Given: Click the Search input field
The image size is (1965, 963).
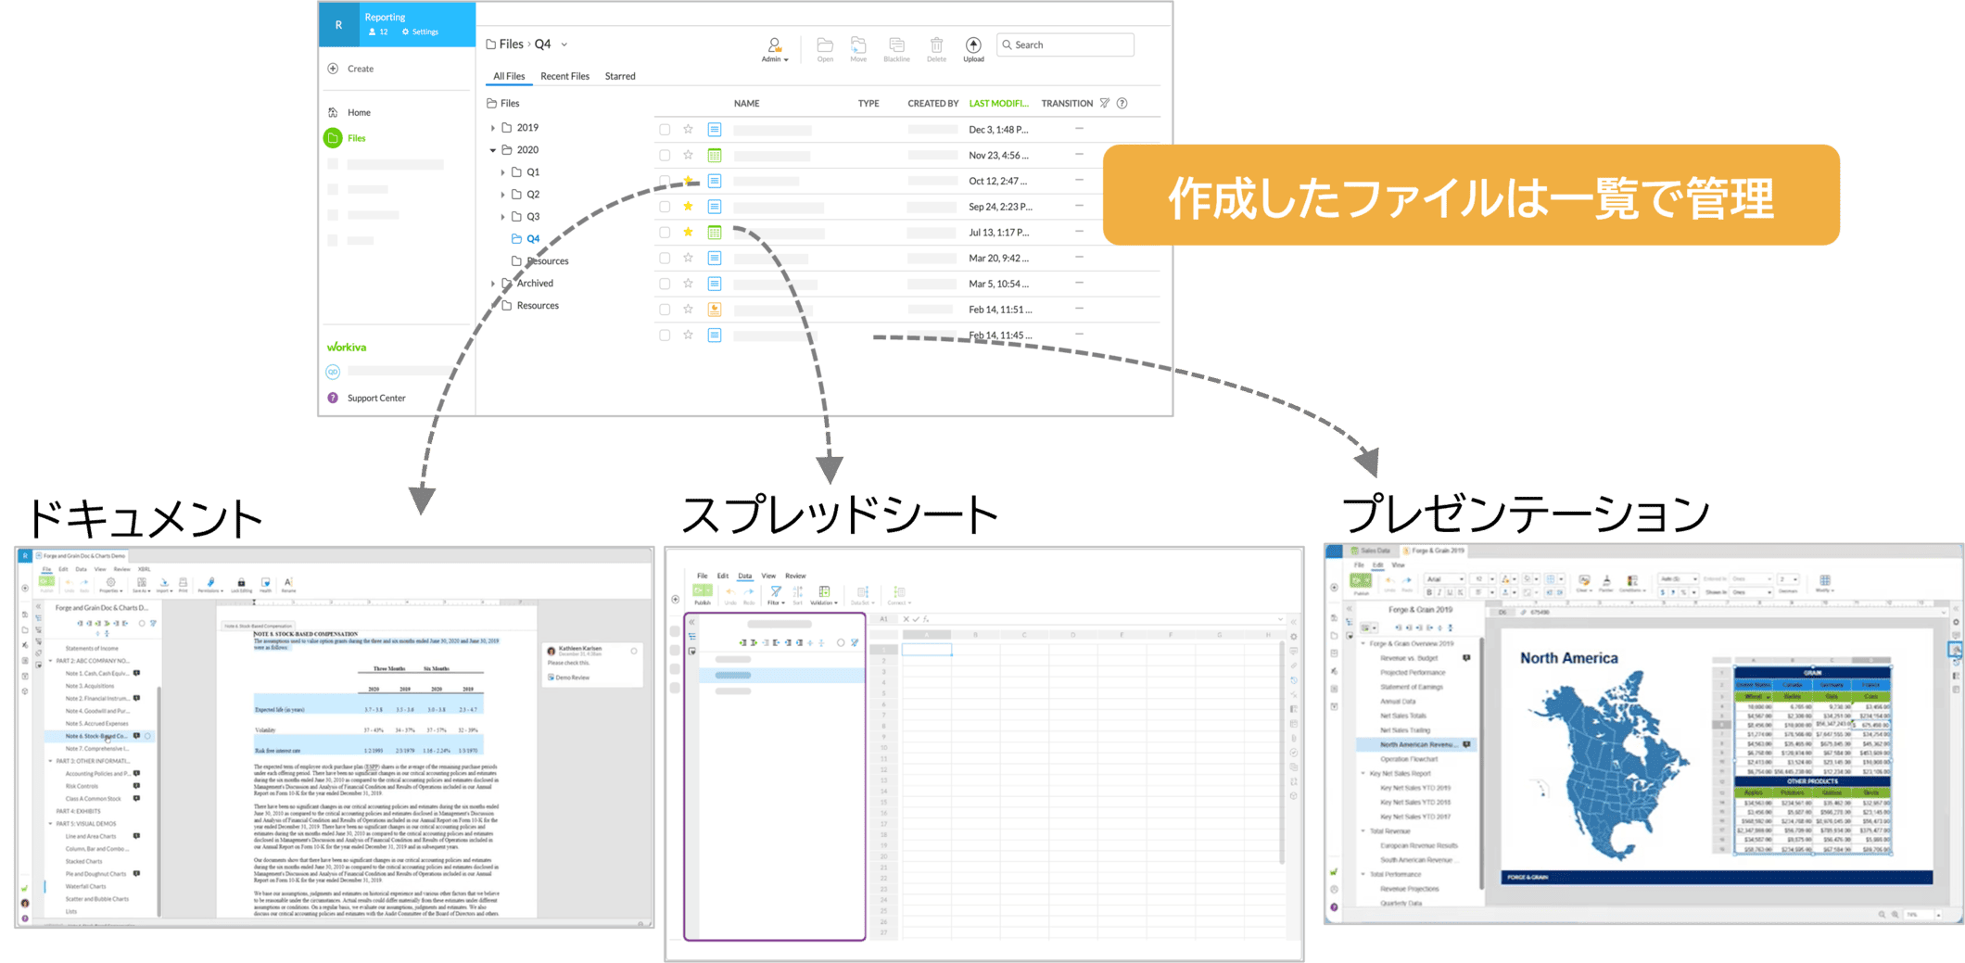Looking at the screenshot, I should (x=1071, y=45).
